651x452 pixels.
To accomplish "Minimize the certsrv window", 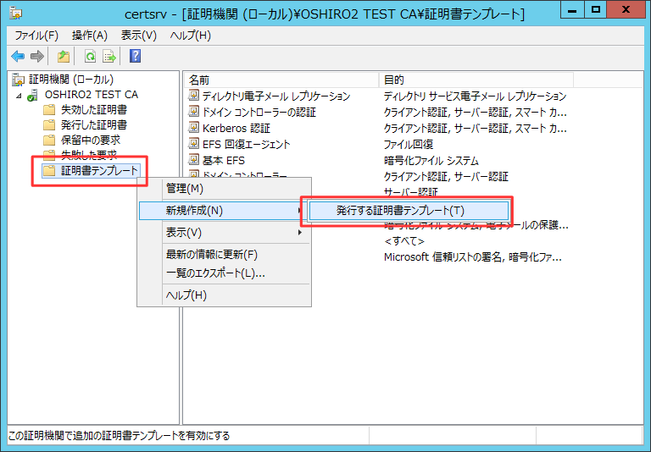I will (x=572, y=10).
